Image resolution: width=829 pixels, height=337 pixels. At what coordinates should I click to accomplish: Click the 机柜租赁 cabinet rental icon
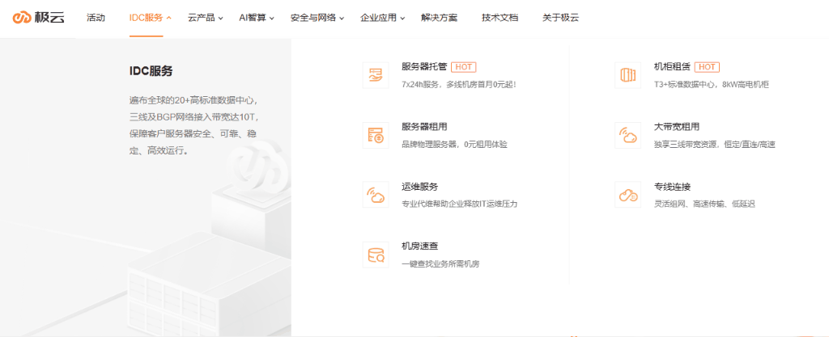click(x=627, y=74)
